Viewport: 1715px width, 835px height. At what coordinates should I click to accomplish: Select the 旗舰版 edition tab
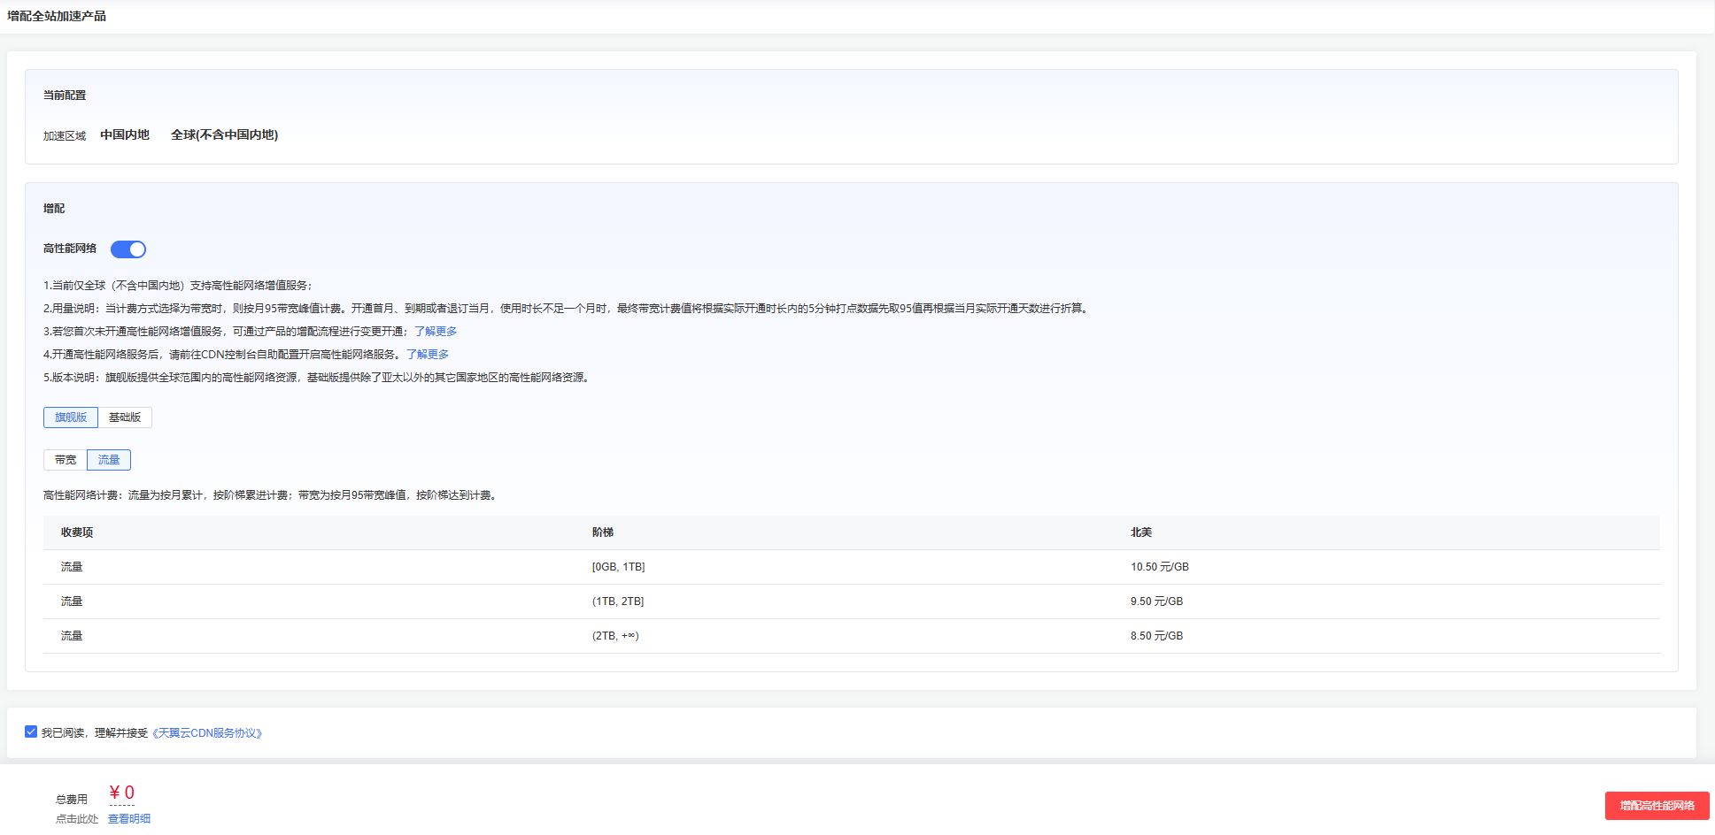point(71,417)
